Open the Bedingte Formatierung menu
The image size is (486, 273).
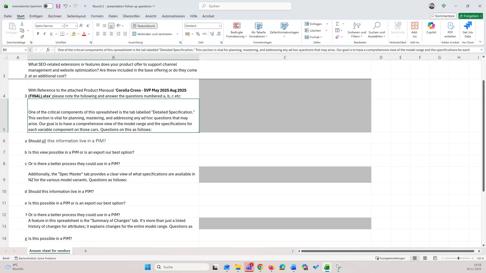[x=236, y=30]
